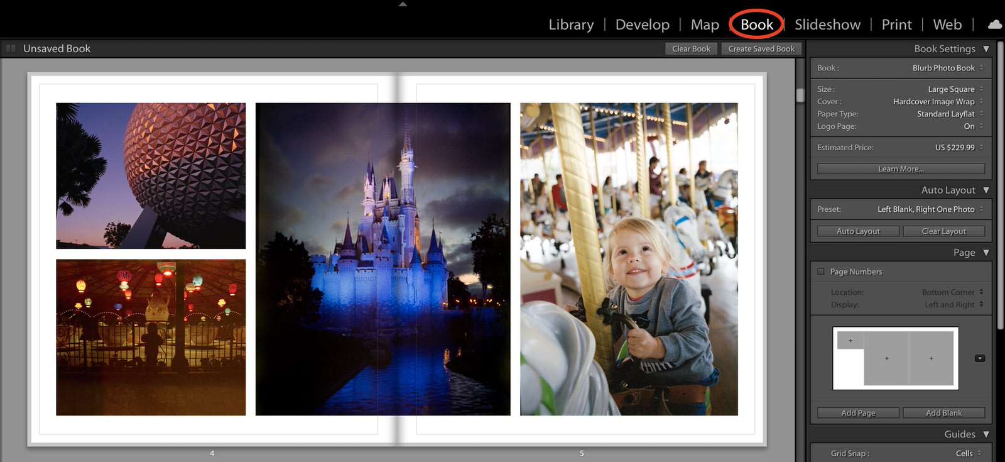Collapse the Auto Layout panel triangle
Viewport: 1005px width, 462px height.
(x=986, y=190)
